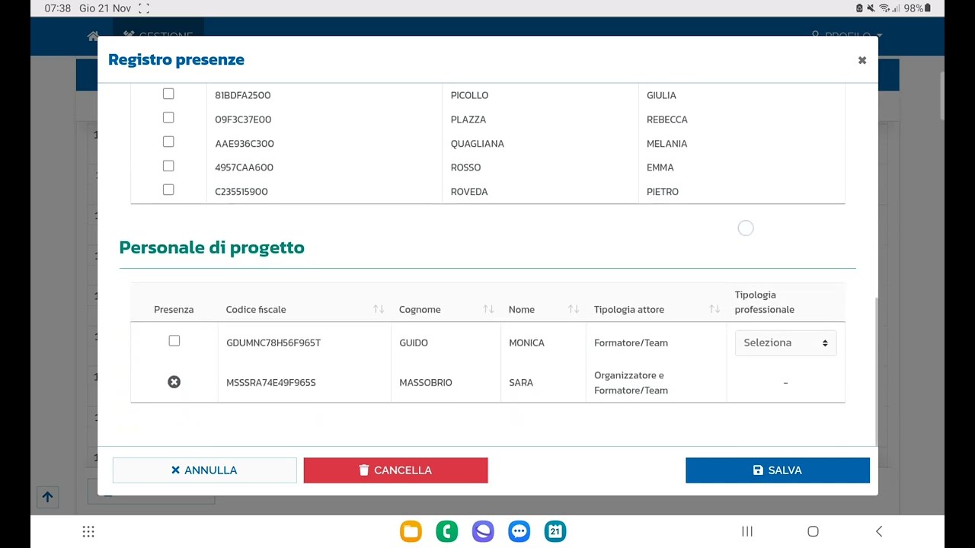975x548 pixels.
Task: Tap the screenshot indicator in status bar
Action: pyautogui.click(x=143, y=8)
